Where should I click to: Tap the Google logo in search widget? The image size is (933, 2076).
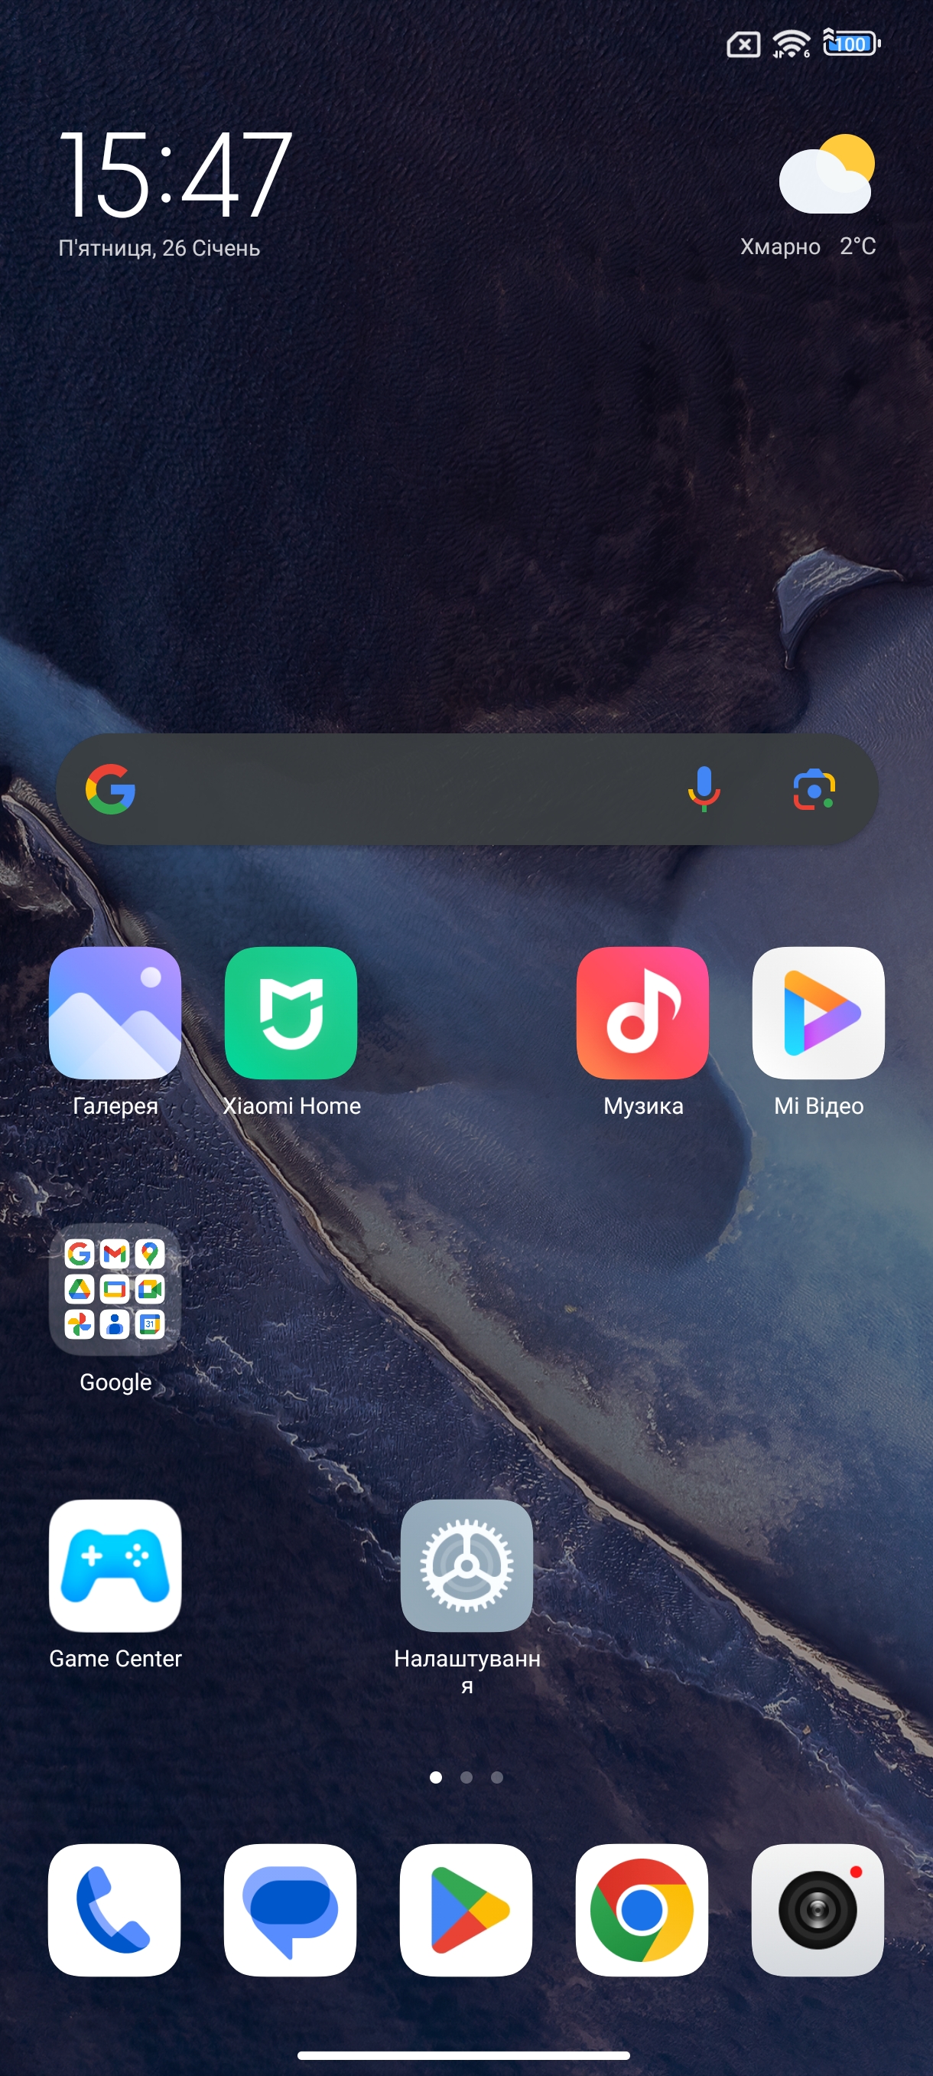tap(110, 789)
